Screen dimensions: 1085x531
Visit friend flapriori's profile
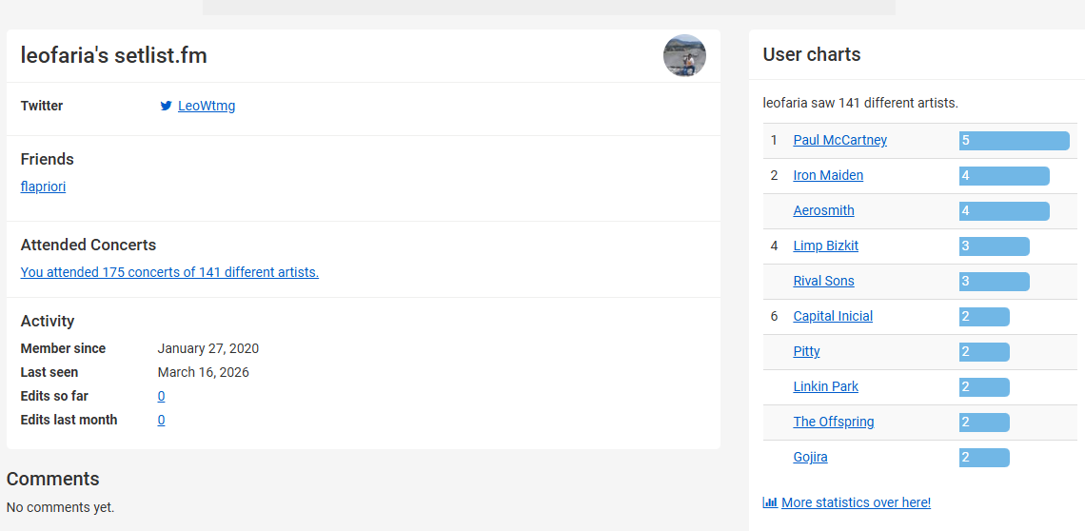(x=43, y=187)
